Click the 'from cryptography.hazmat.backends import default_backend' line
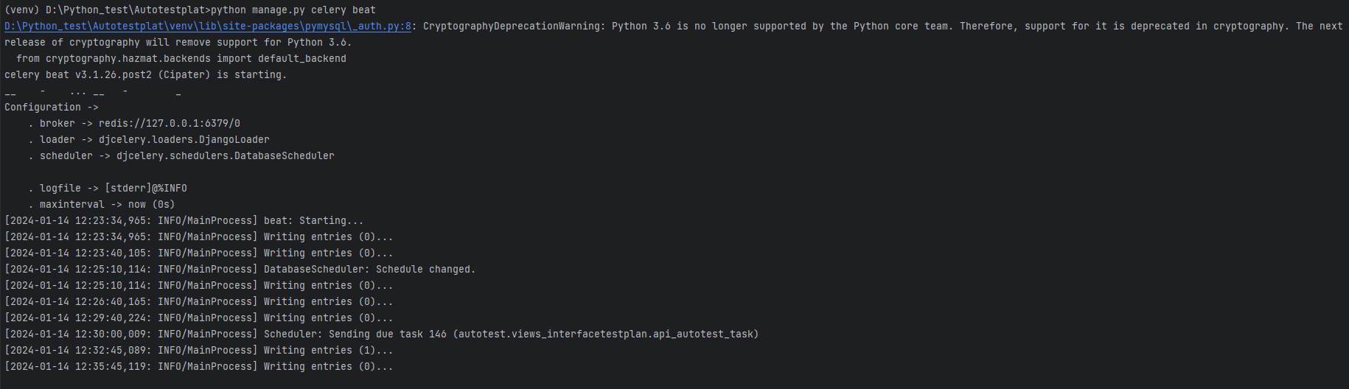This screenshot has width=1349, height=389. point(181,59)
